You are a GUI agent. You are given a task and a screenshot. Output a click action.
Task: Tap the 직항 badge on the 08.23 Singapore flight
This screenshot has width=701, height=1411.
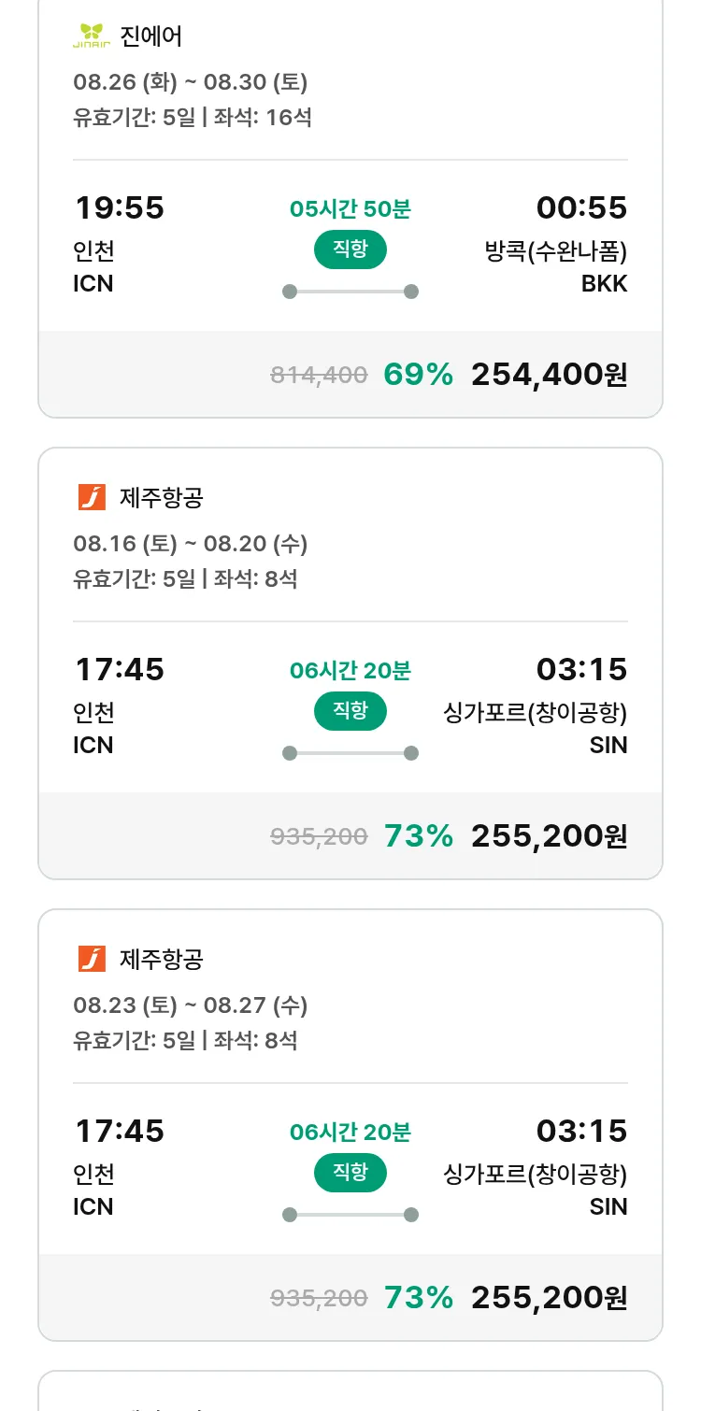350,1173
